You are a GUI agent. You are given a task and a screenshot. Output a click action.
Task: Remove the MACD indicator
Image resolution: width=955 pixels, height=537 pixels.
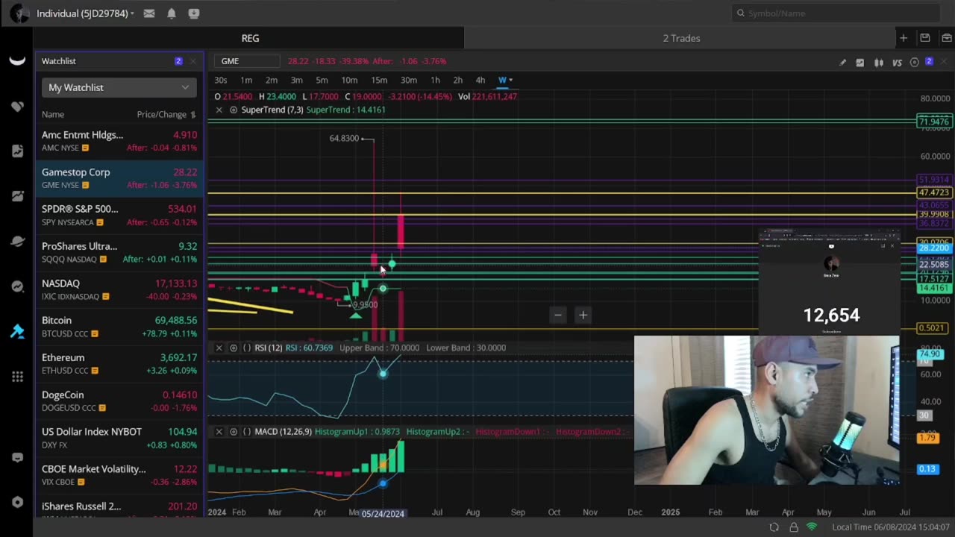coord(219,432)
